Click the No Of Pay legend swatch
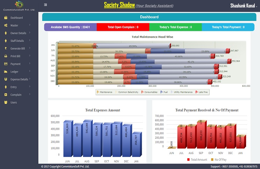The image size is (260, 169). click(212, 160)
